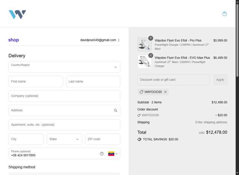Click the total savings tag icon
Viewport: 239px width, 175px height.
139,139
